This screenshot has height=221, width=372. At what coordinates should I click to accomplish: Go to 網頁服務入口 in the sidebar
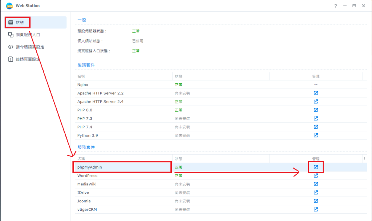36,35
